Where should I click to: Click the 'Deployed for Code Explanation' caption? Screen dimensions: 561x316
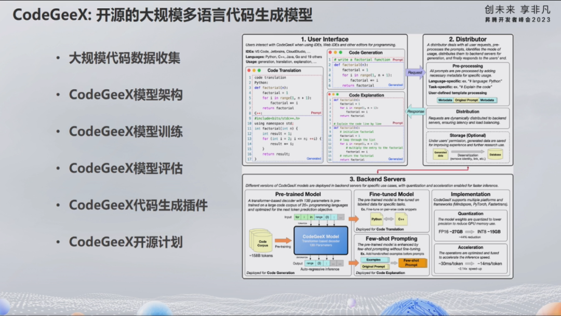[x=380, y=273]
